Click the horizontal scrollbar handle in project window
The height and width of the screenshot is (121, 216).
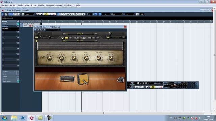pos(103,113)
